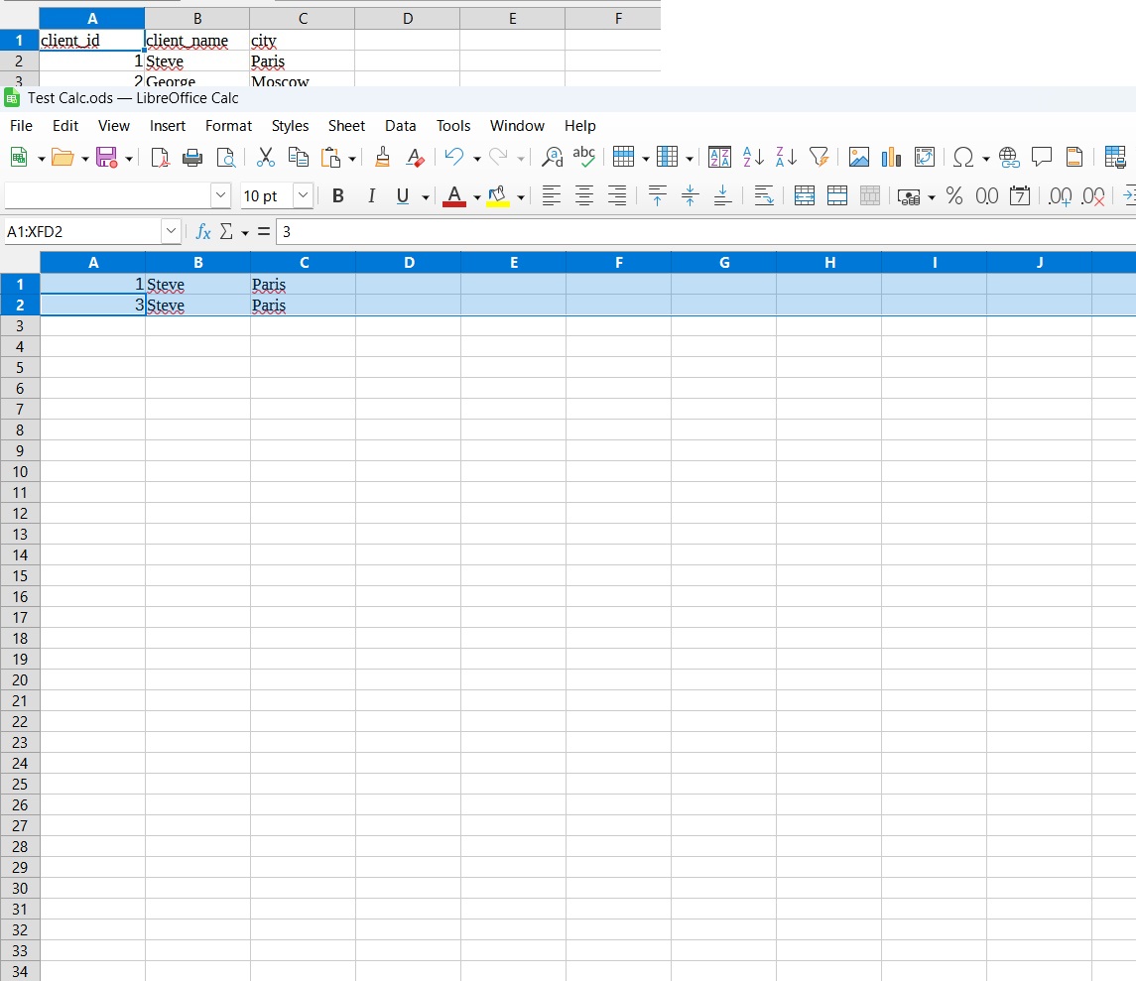The width and height of the screenshot is (1136, 981).
Task: Open the Data menu
Action: (x=400, y=126)
